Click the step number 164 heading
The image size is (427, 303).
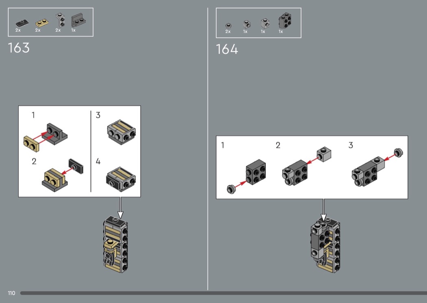pyautogui.click(x=227, y=49)
